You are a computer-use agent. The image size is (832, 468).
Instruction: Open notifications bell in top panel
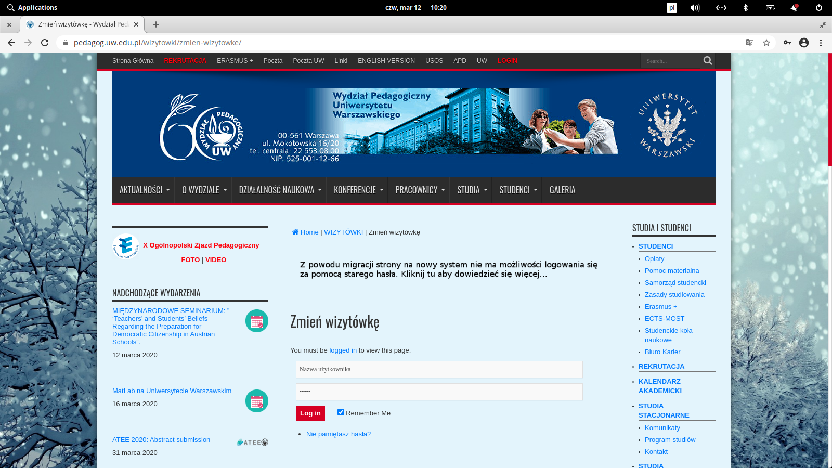[794, 8]
